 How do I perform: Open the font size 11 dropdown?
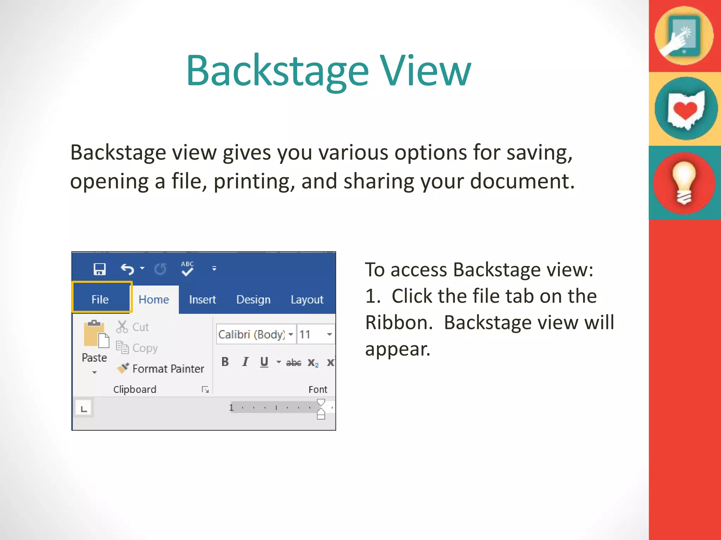point(329,334)
